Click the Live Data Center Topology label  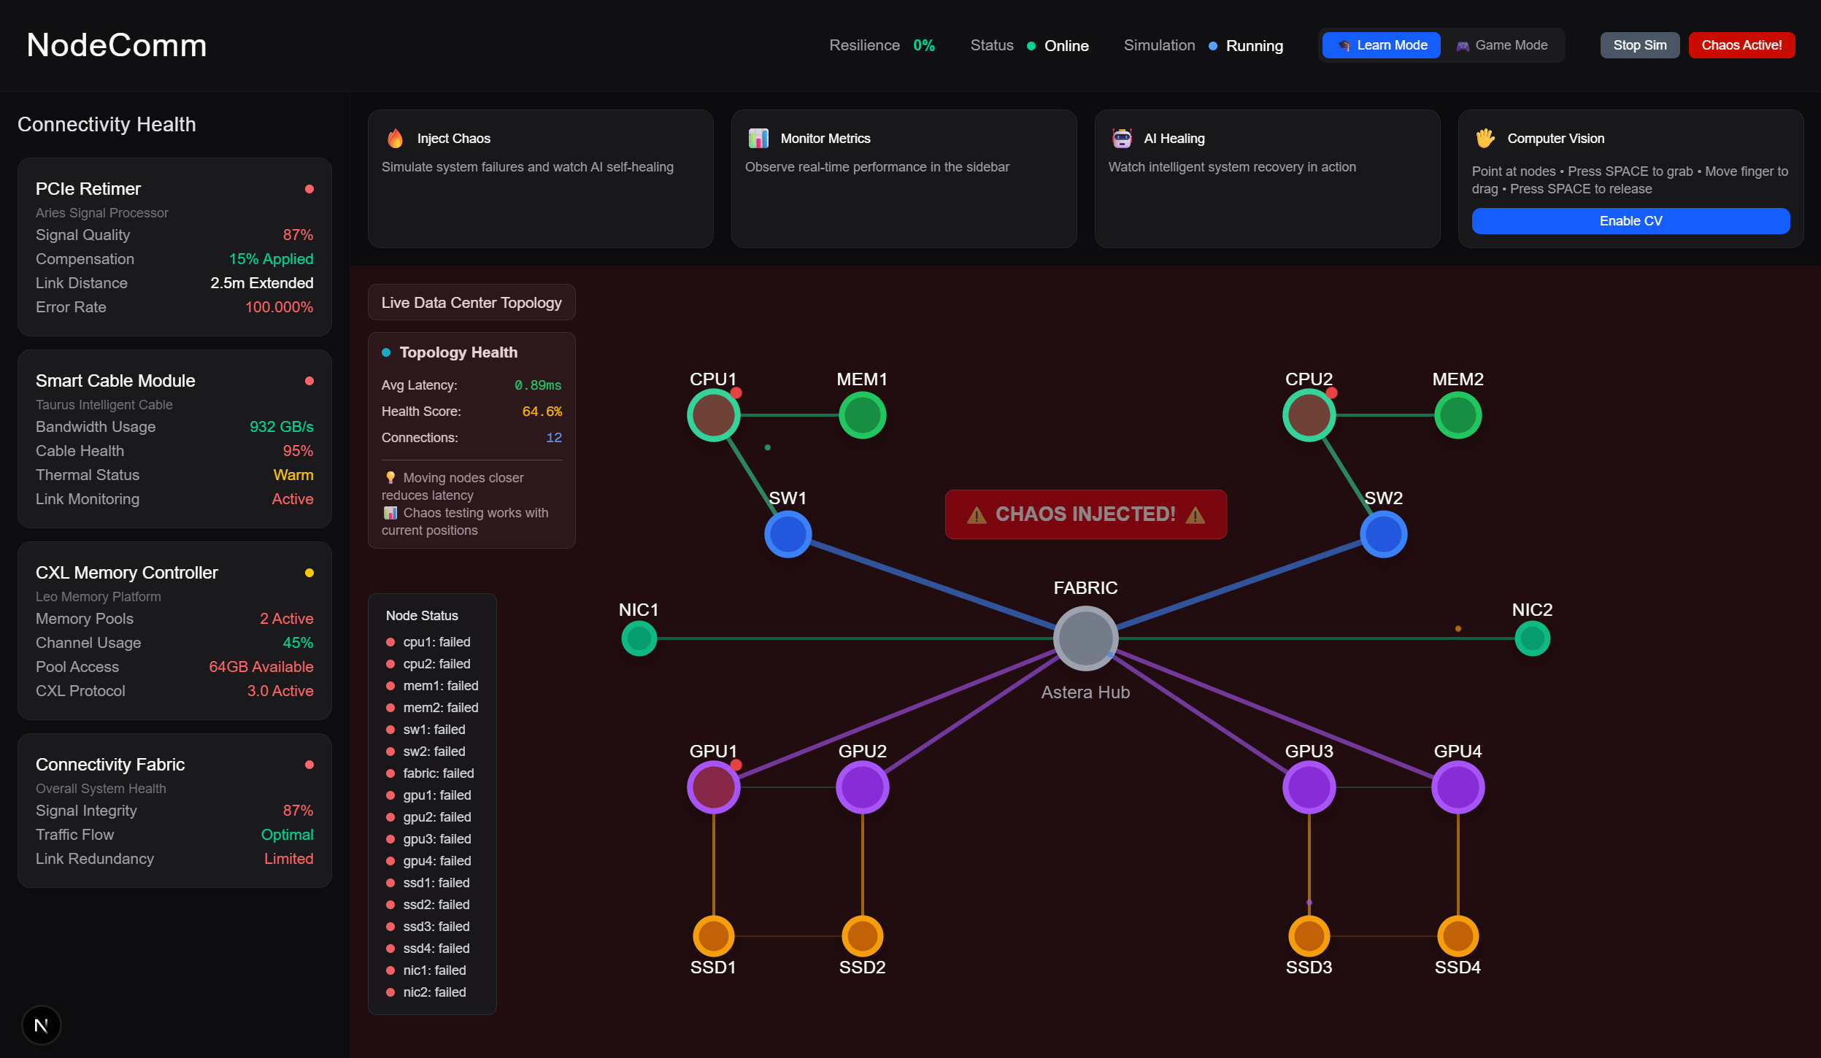pyautogui.click(x=471, y=303)
